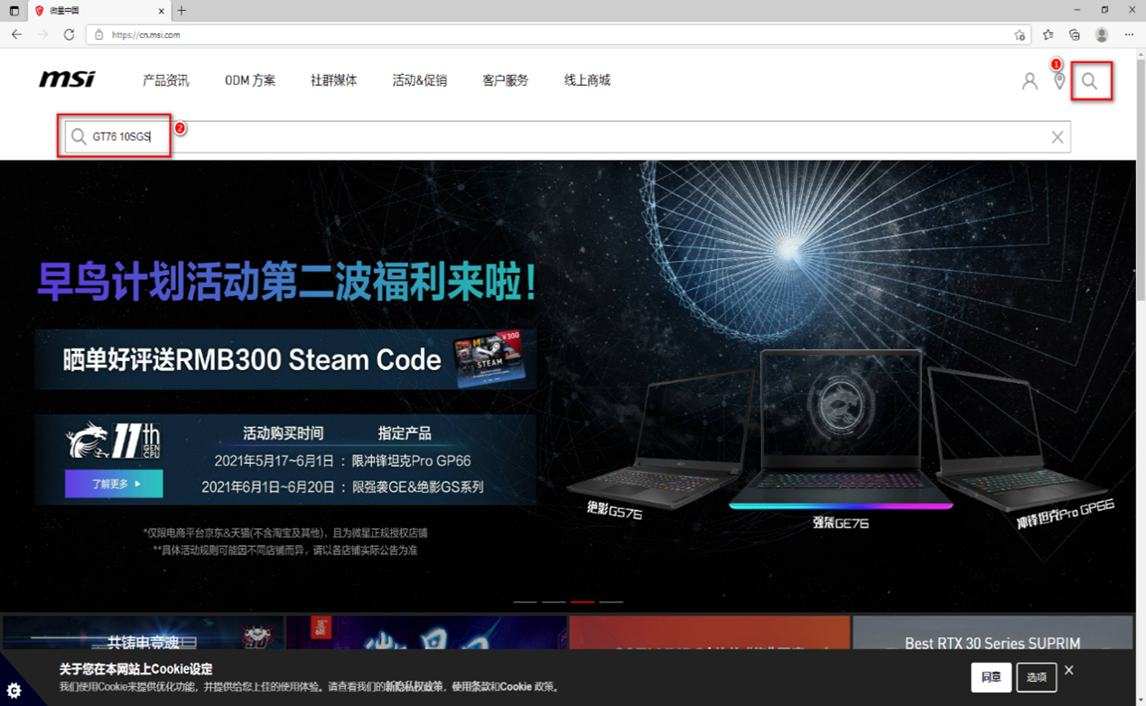Screen dimensions: 1146x706
Task: Open browser settings and more menu
Action: click(x=1129, y=34)
